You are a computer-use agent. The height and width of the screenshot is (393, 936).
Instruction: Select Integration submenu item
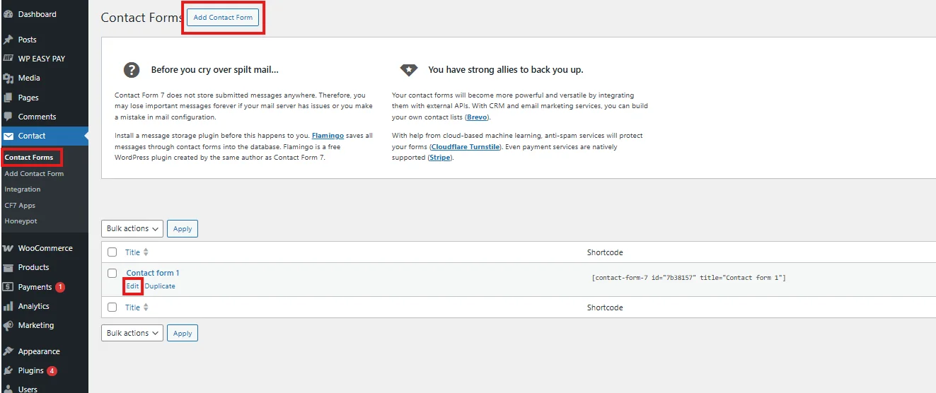(x=23, y=189)
